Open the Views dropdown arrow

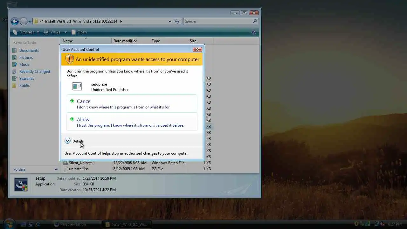tap(66, 32)
